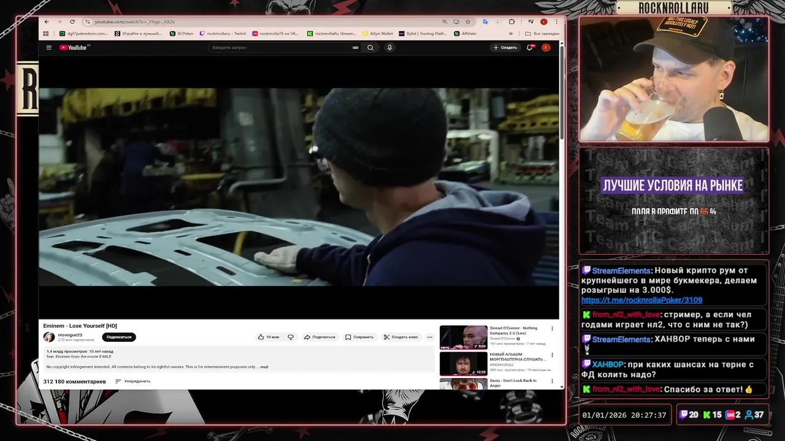Open the browser extensions puzzle icon
Image resolution: width=785 pixels, height=441 pixels.
click(x=512, y=21)
